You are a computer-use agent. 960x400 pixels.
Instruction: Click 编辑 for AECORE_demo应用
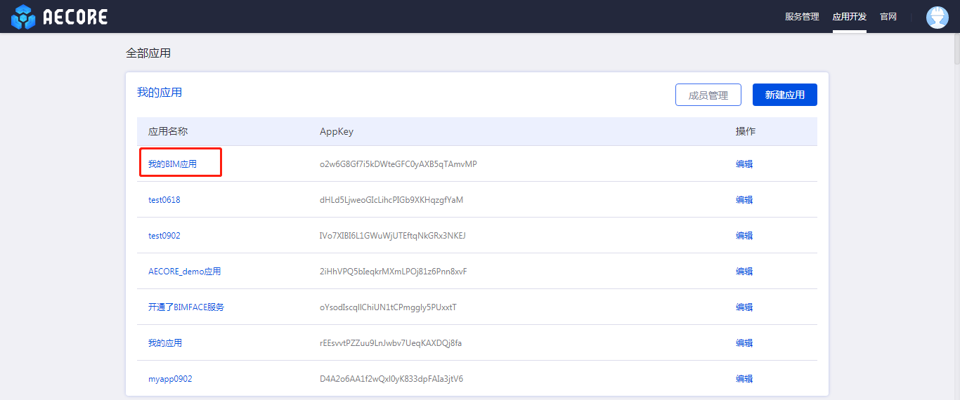pos(744,272)
